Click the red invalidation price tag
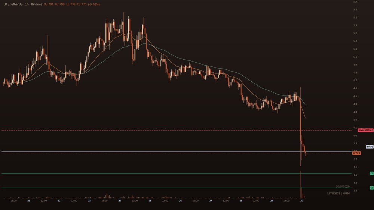374x210 pixels. pos(366,130)
